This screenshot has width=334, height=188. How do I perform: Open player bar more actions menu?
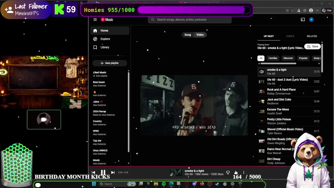[x=243, y=173]
